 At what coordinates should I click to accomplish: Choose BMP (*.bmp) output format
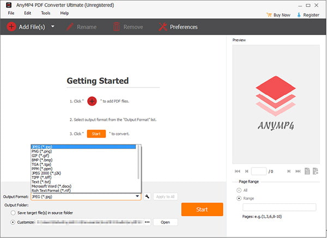(83, 160)
